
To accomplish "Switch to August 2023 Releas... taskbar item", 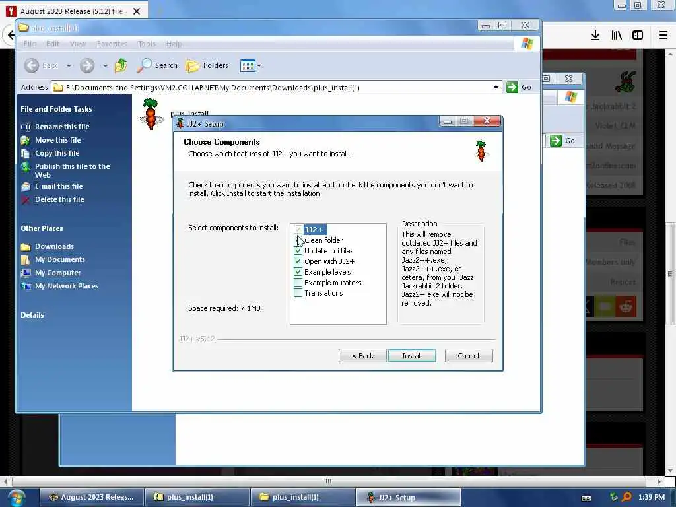I will point(91,497).
